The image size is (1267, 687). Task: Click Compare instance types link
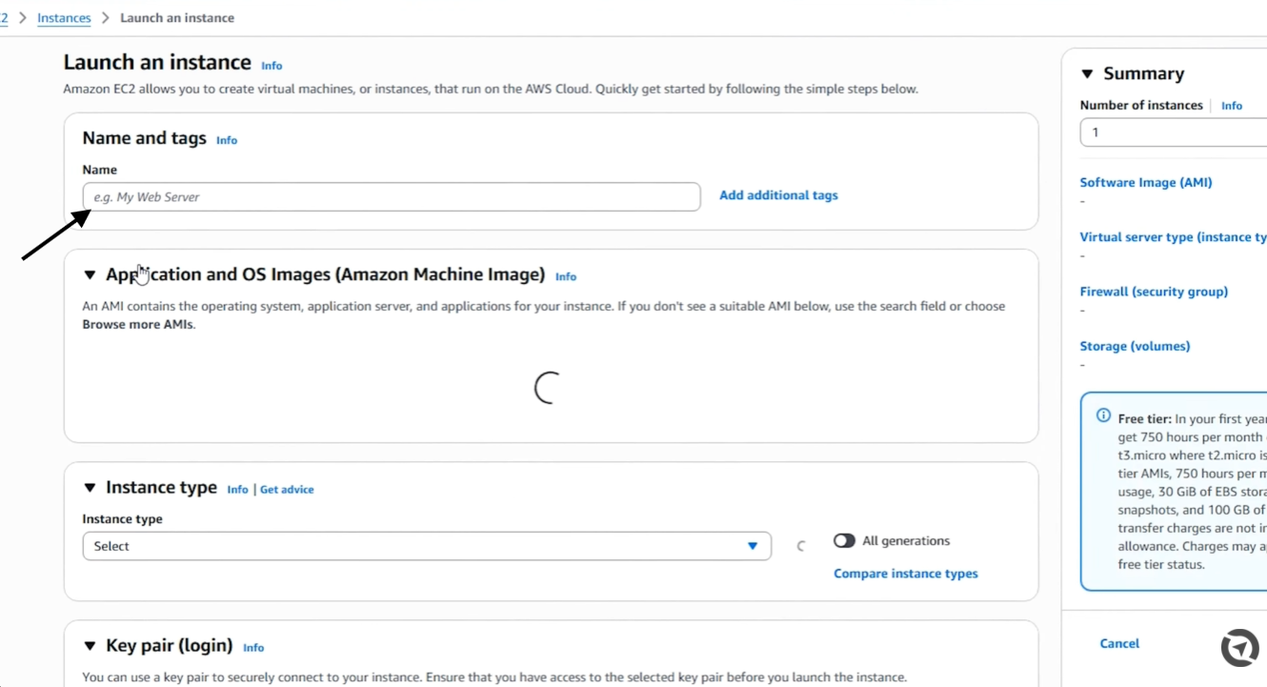[906, 574]
